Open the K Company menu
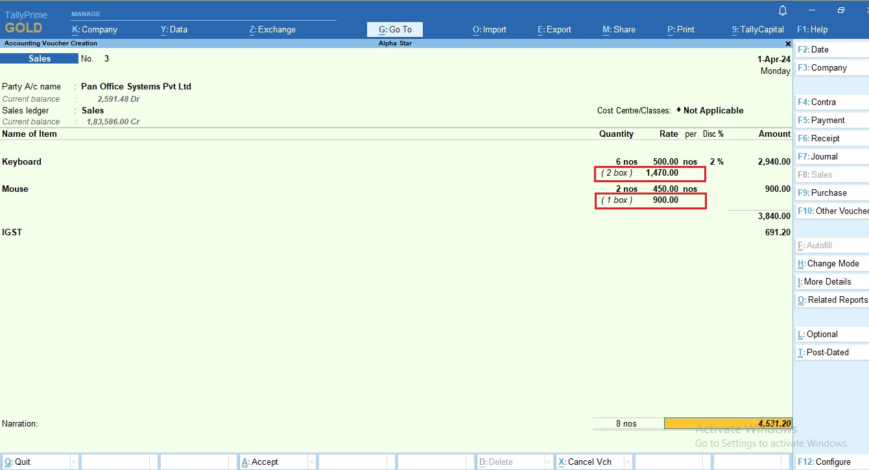This screenshot has height=470, width=869. (94, 29)
